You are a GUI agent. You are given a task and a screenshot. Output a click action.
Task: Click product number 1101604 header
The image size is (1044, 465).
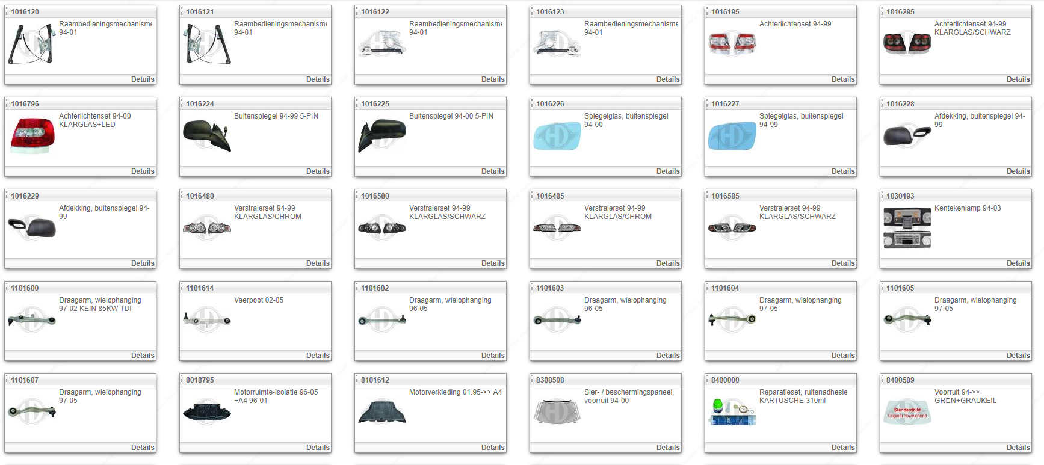click(x=725, y=288)
